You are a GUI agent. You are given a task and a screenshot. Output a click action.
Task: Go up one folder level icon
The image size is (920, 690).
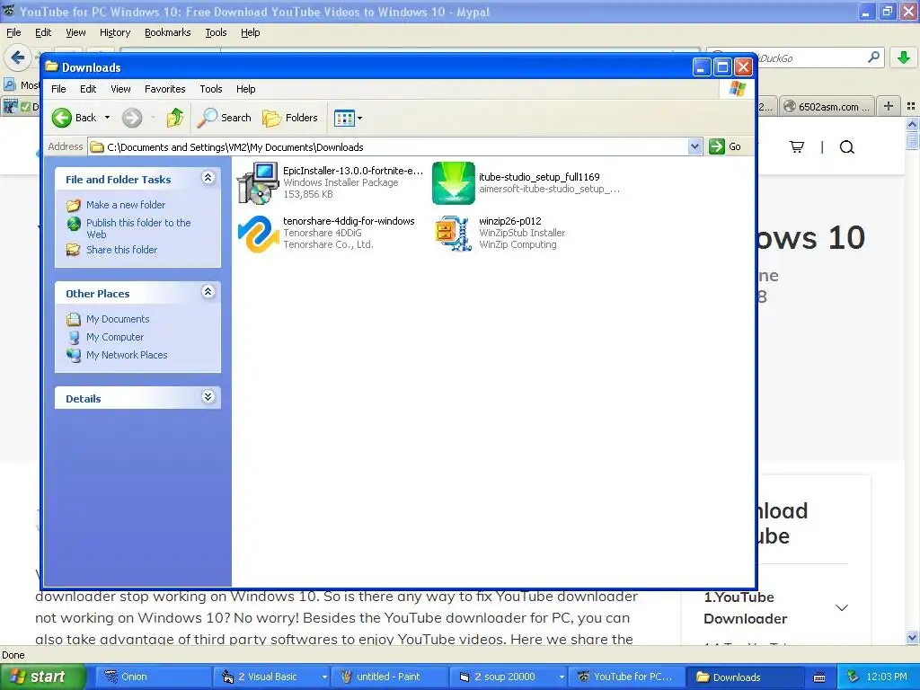174,118
